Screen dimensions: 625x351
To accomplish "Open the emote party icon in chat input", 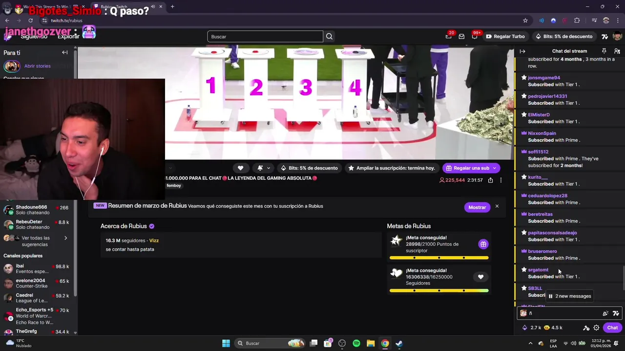I will 605,313.
